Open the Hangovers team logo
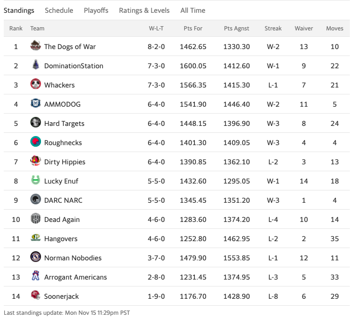The image size is (353, 318). point(36,238)
